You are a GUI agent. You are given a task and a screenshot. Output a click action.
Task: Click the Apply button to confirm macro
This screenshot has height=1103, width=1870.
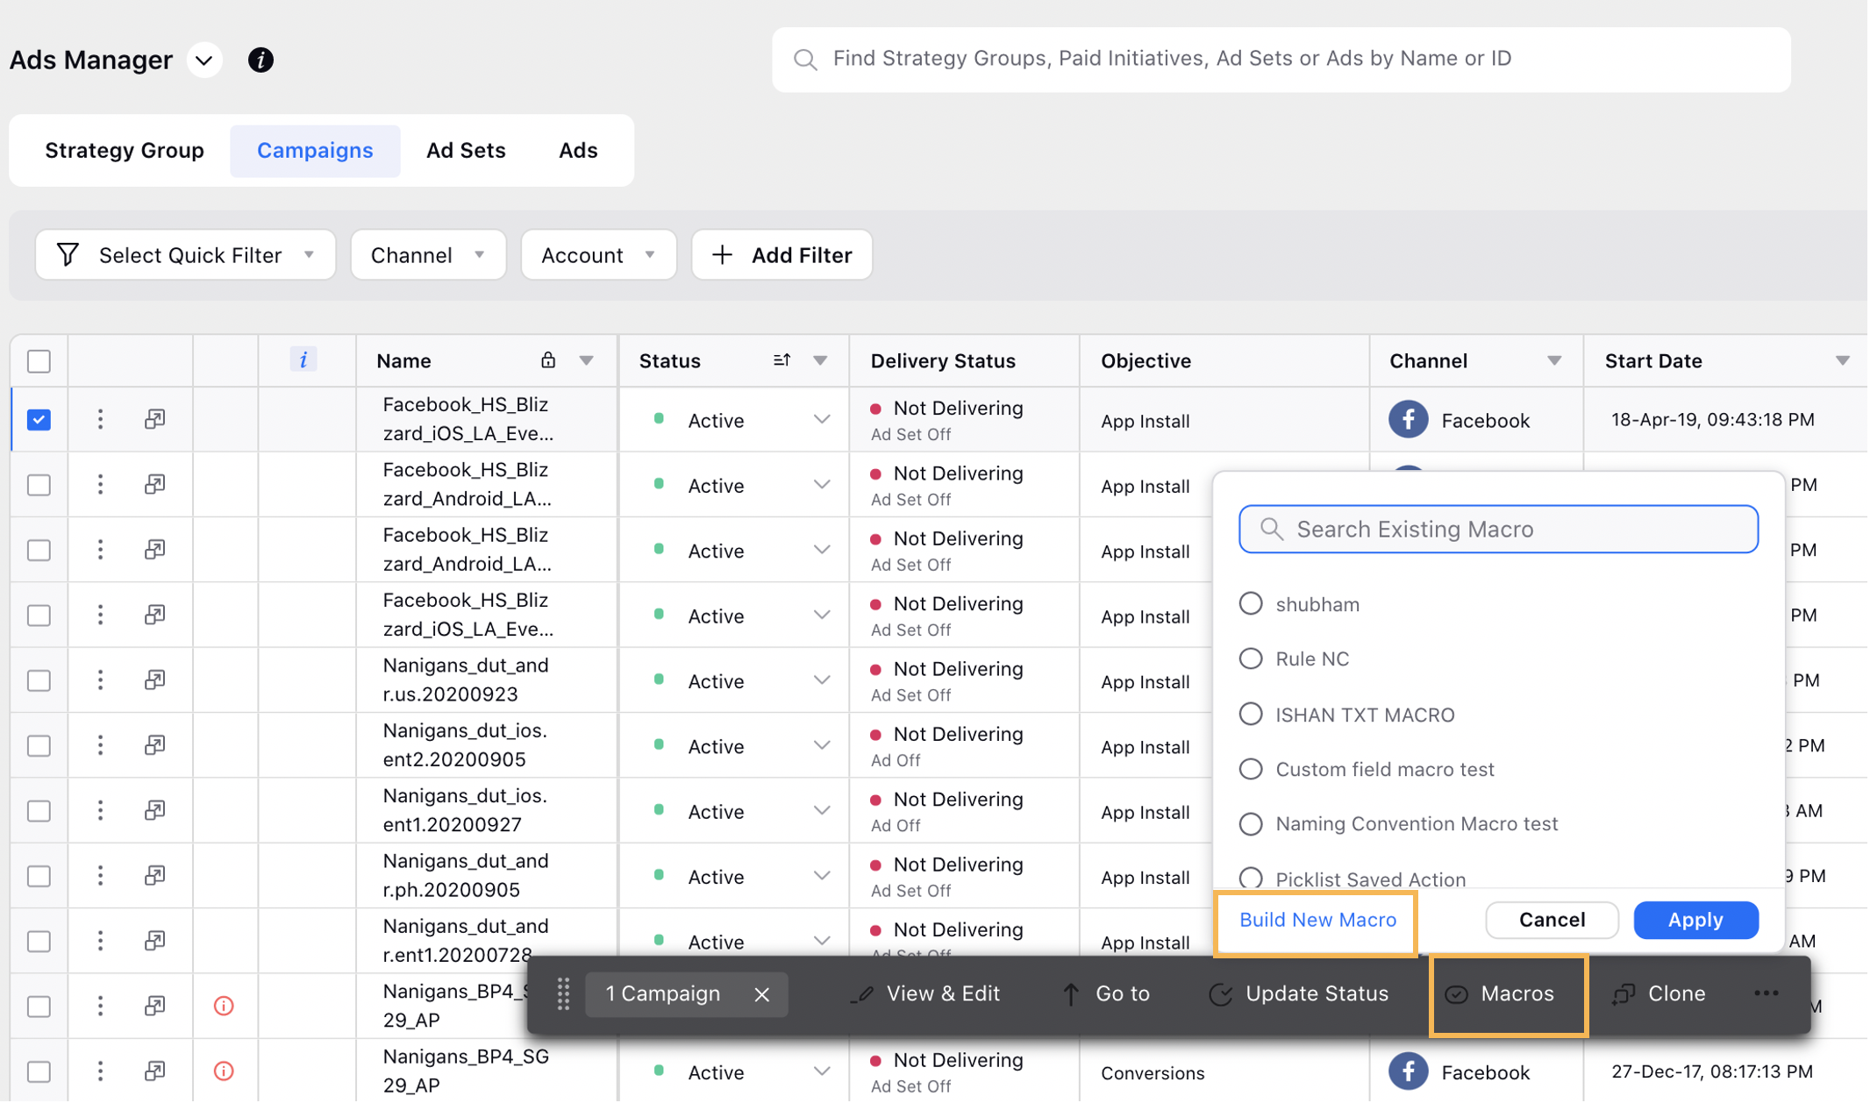[x=1695, y=919]
